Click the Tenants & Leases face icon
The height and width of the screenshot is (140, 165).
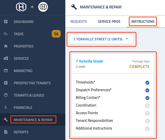pos(6,95)
